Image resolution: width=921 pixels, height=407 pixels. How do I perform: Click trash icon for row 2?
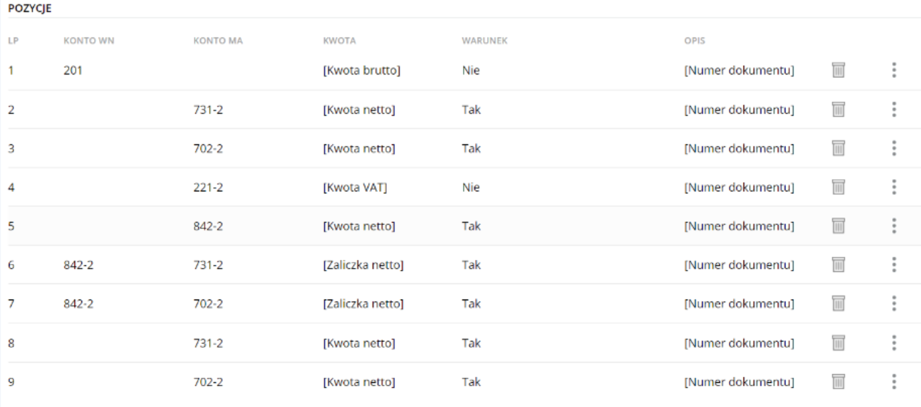pos(837,109)
